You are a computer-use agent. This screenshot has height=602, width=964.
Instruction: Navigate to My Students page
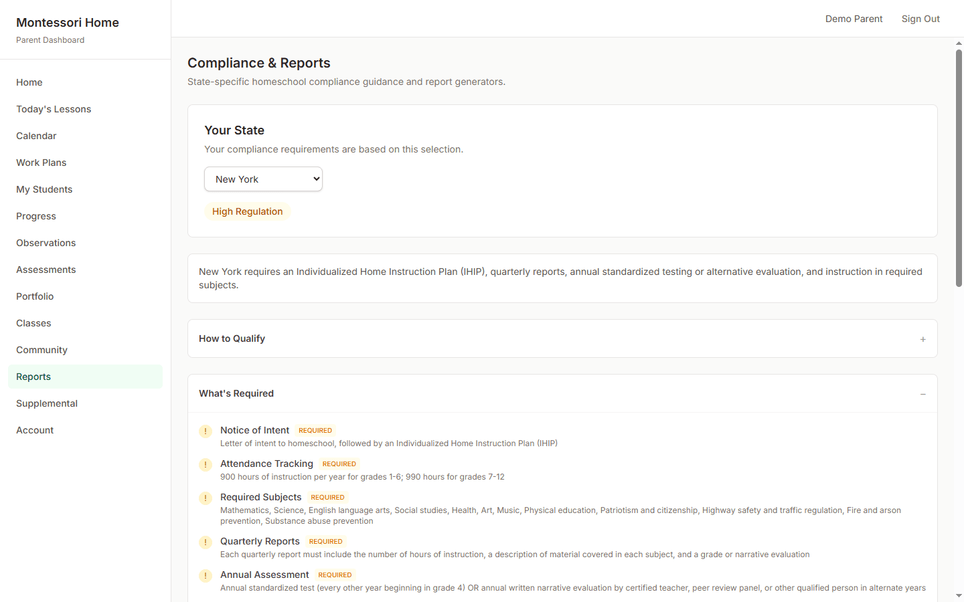pyautogui.click(x=44, y=189)
